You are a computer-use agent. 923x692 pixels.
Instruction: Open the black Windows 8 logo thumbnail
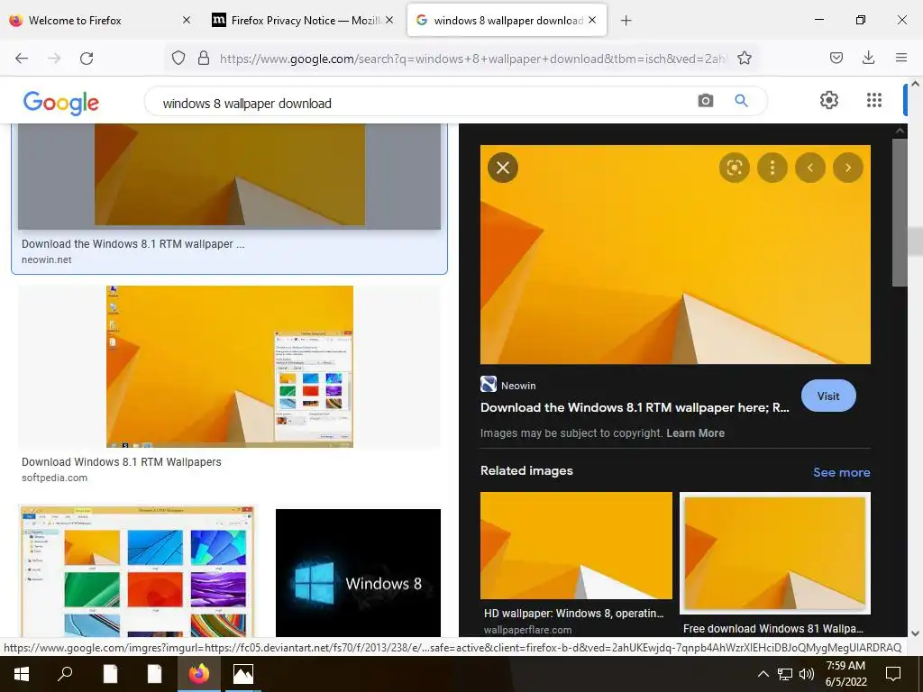[x=358, y=573]
